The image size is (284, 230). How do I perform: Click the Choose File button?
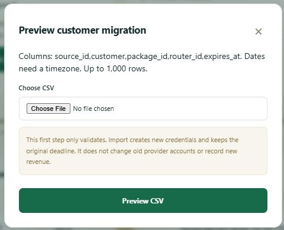click(x=49, y=109)
